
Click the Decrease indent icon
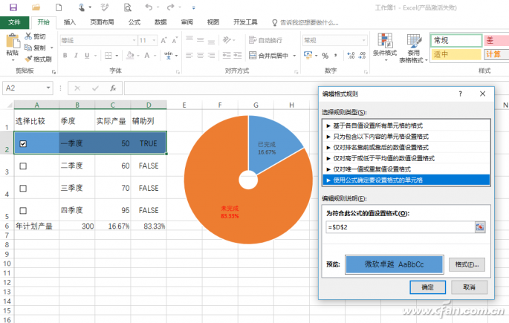(x=226, y=56)
